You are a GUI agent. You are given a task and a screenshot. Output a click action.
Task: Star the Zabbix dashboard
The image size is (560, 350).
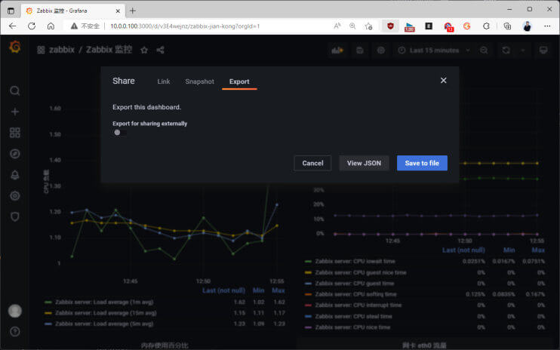pyautogui.click(x=144, y=51)
